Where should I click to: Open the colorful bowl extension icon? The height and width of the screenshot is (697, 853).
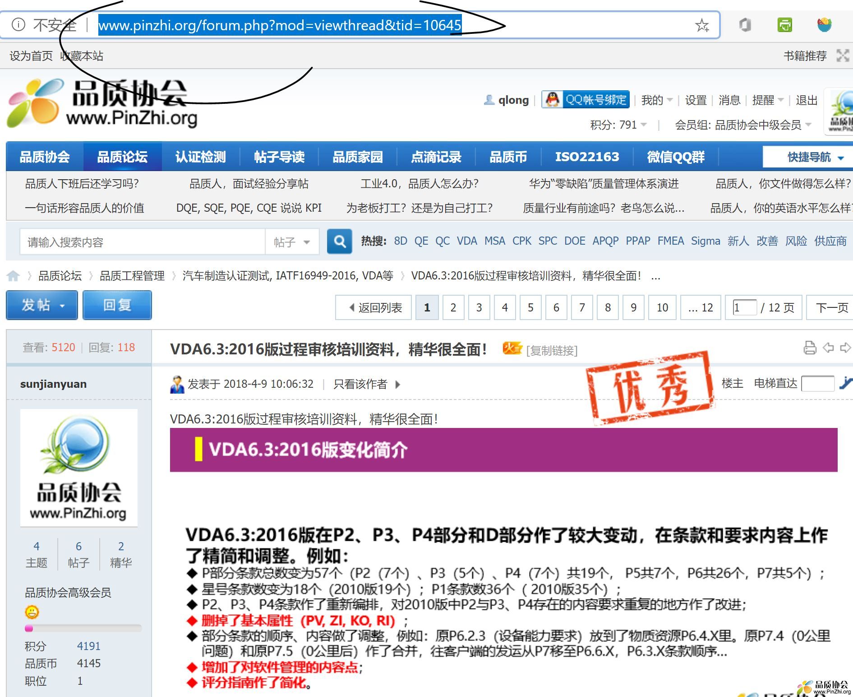[x=824, y=25]
